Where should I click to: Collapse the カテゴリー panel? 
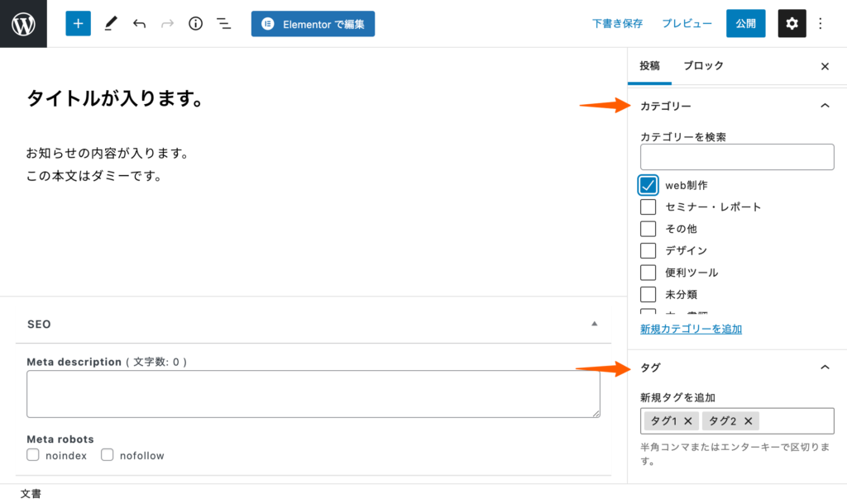click(x=824, y=106)
